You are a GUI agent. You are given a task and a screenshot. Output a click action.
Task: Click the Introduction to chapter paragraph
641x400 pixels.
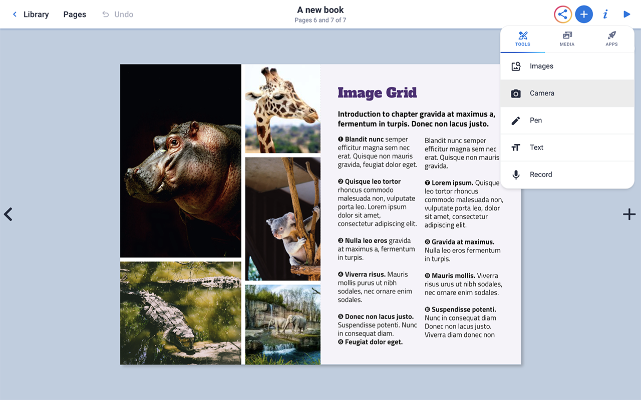click(x=416, y=119)
